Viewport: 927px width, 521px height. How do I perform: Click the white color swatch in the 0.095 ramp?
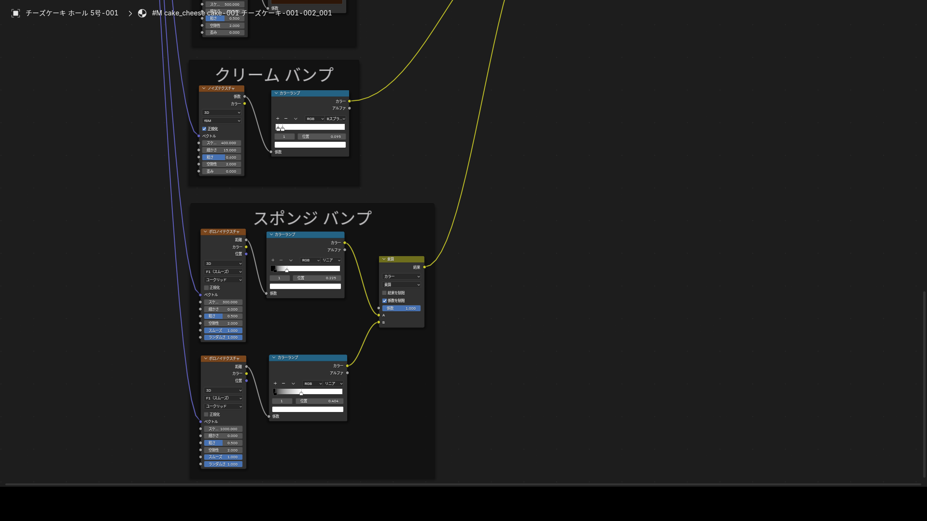pos(310,145)
